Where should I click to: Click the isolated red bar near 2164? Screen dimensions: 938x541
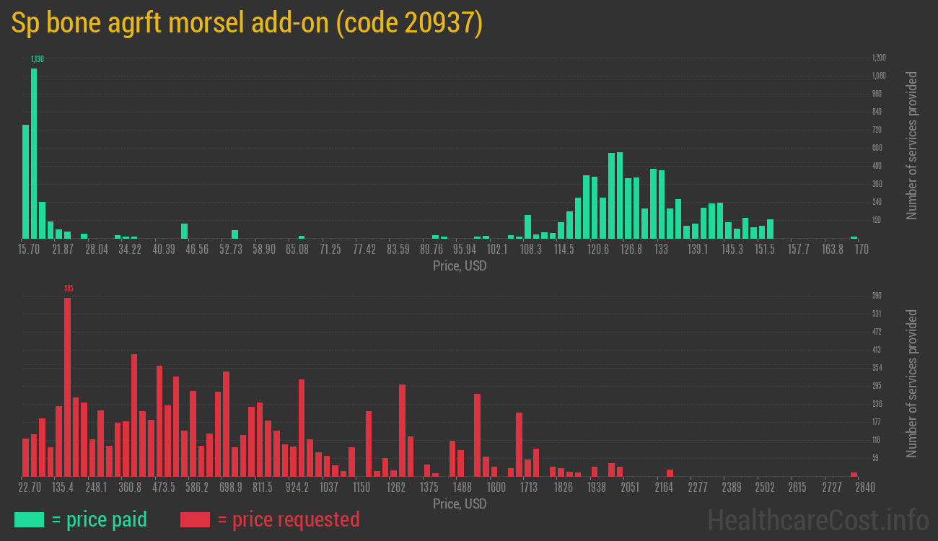(x=670, y=472)
